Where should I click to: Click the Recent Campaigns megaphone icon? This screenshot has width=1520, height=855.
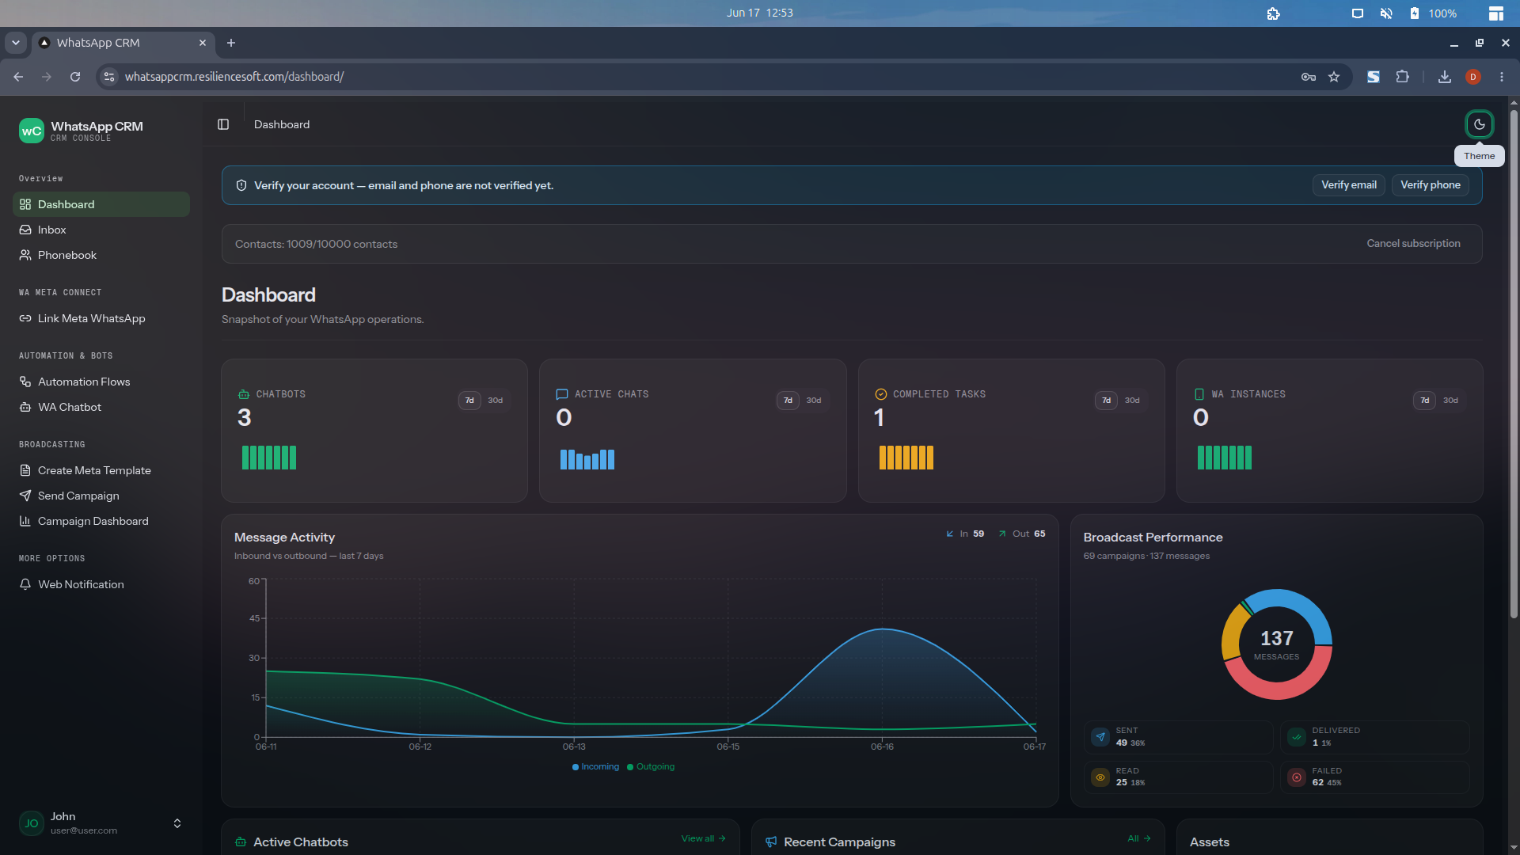click(771, 842)
